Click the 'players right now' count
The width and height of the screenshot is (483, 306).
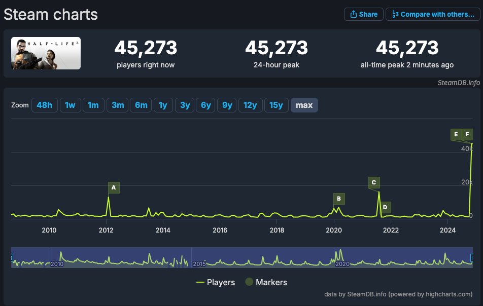coord(146,48)
